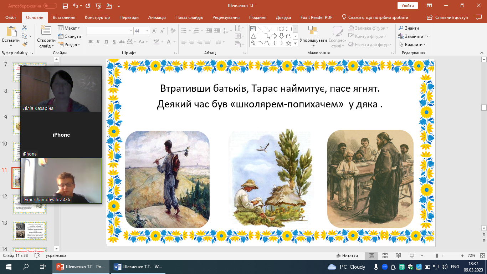
Task: Toggle normal view button in status bar
Action: point(371,256)
